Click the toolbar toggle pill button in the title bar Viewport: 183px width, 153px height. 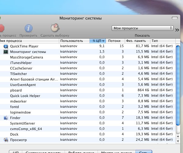(x=175, y=18)
